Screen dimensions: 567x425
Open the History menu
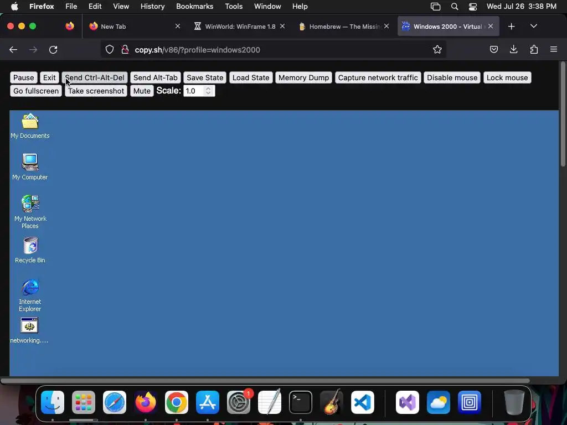pyautogui.click(x=153, y=7)
